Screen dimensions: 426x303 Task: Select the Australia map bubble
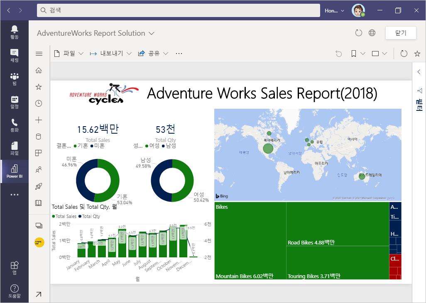point(362,176)
